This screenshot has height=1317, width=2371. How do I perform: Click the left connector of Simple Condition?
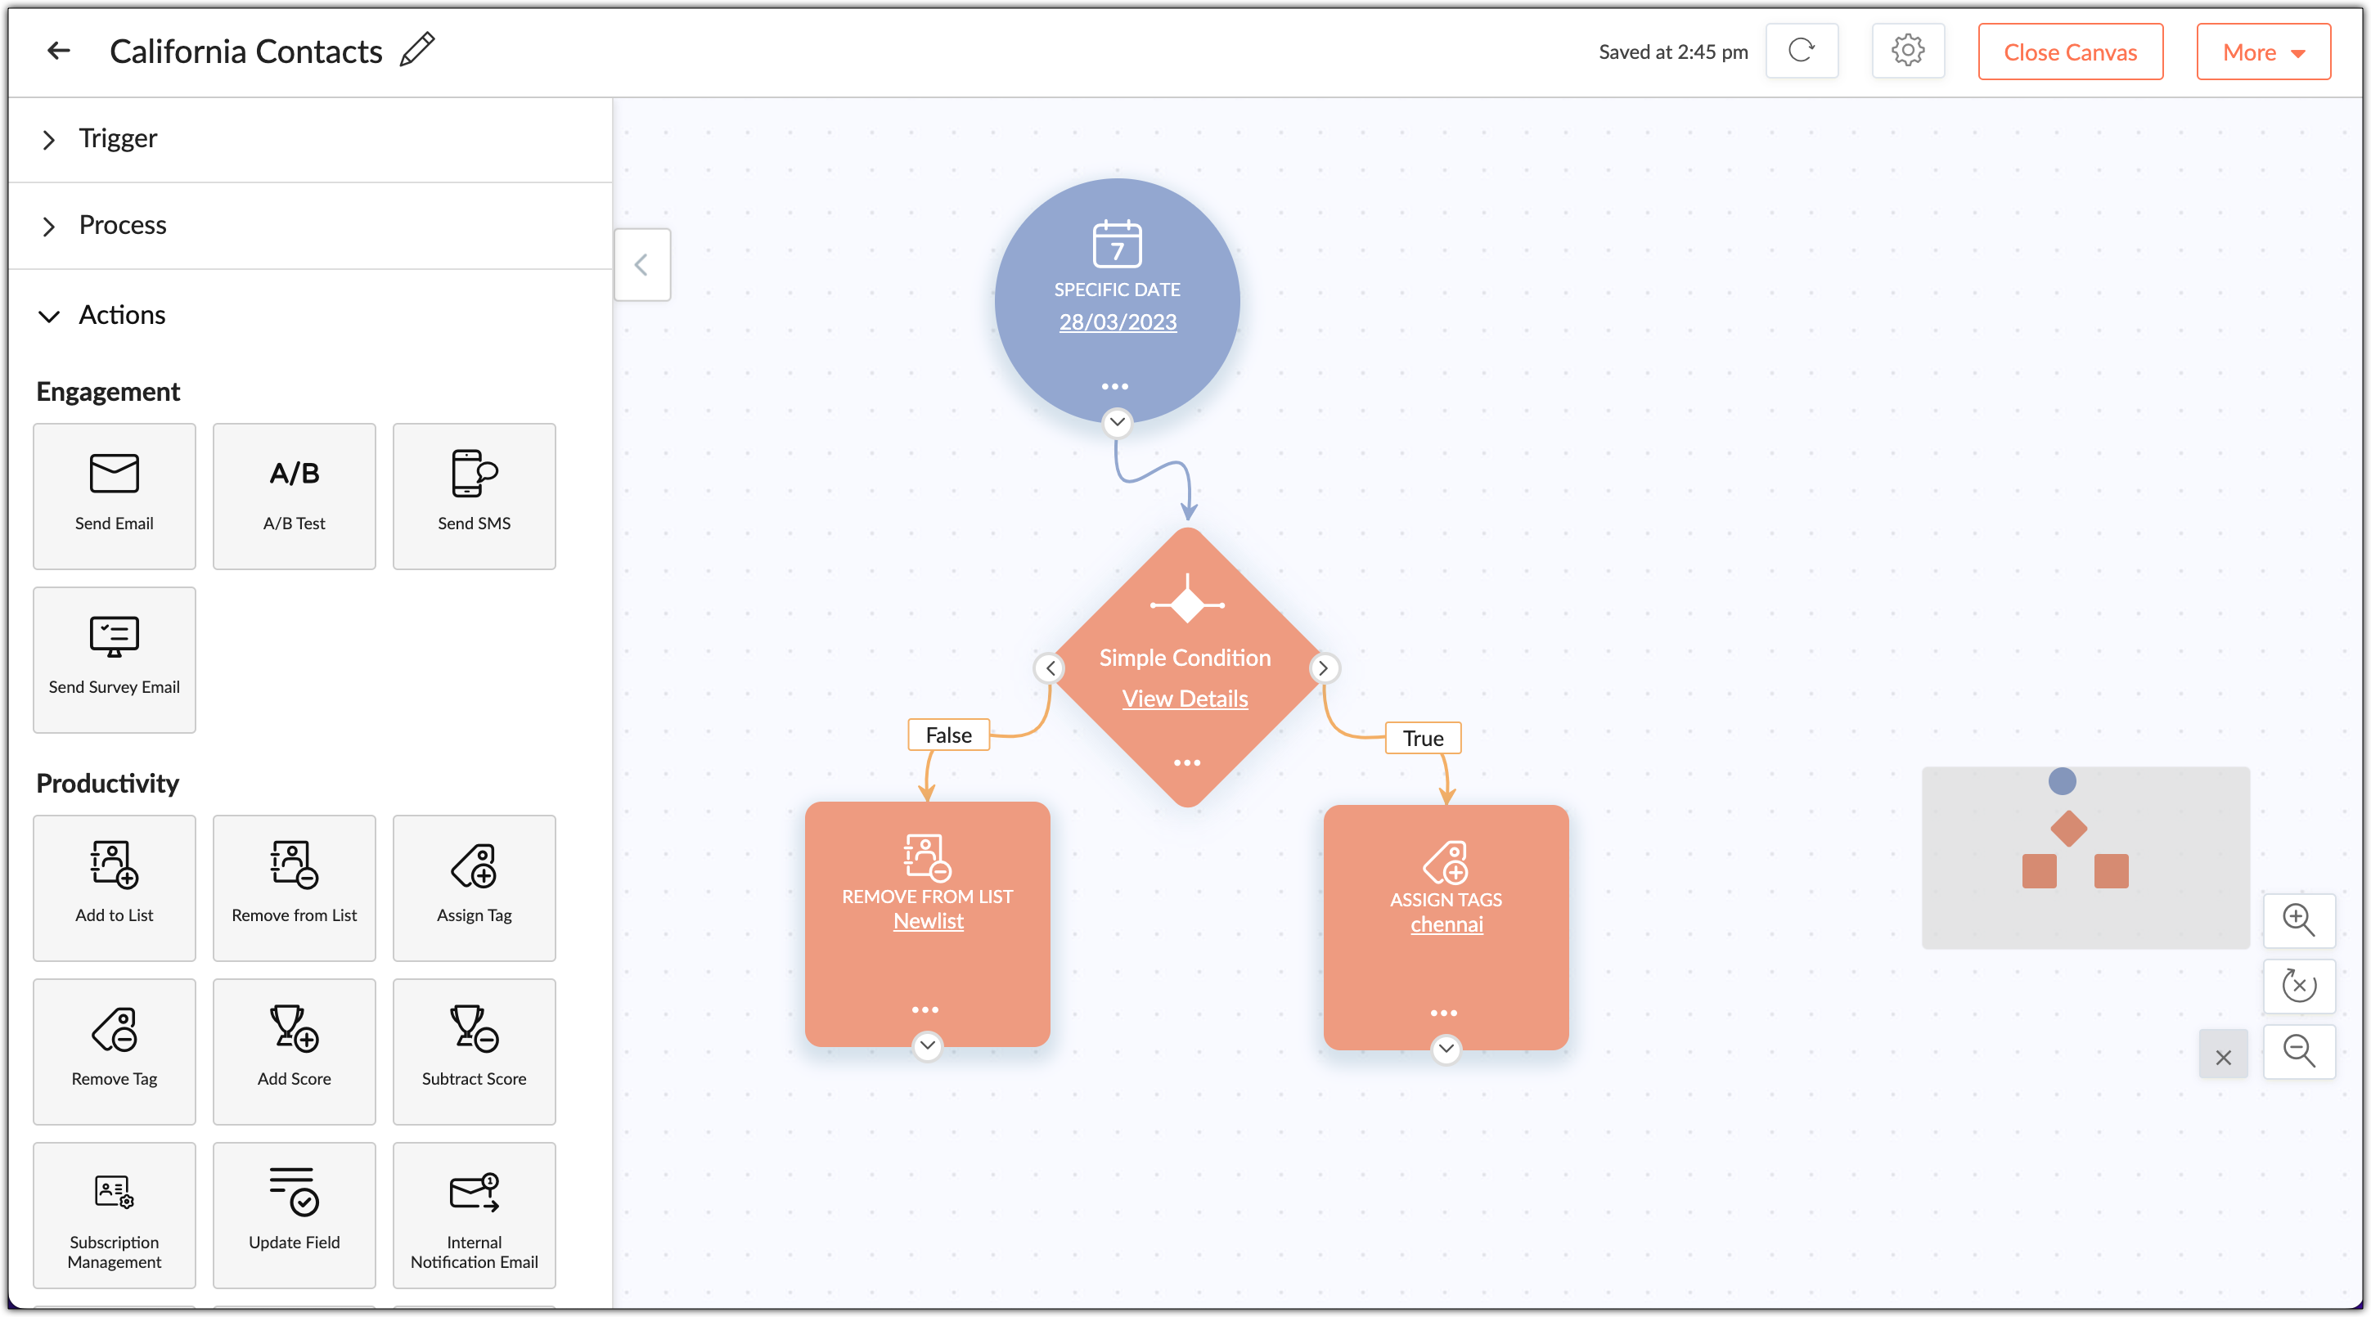click(1051, 668)
